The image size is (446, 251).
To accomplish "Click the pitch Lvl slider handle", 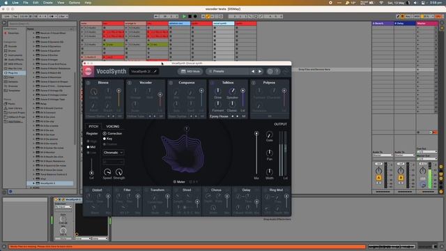I will [91, 173].
